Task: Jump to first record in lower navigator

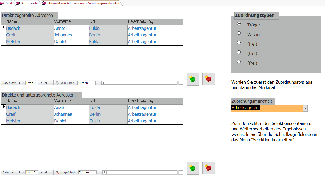Action: (19, 172)
